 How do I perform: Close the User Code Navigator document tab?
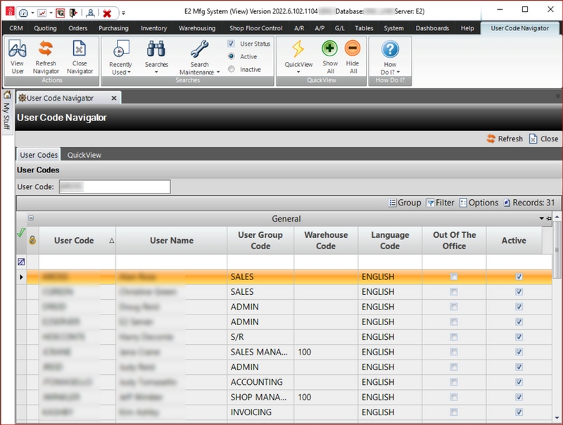[114, 98]
